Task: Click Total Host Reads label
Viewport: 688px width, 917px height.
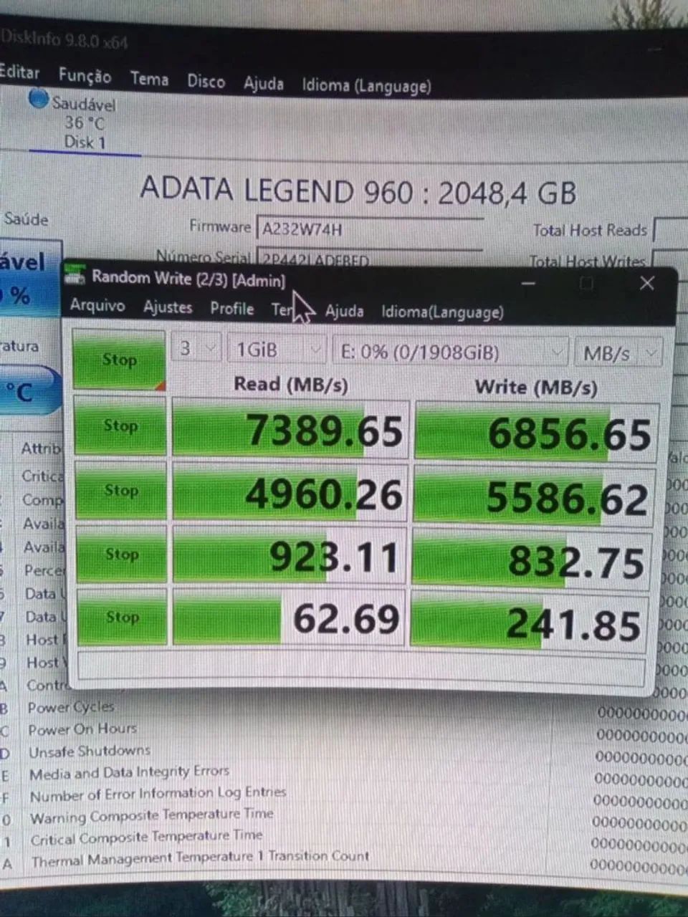Action: pyautogui.click(x=589, y=230)
